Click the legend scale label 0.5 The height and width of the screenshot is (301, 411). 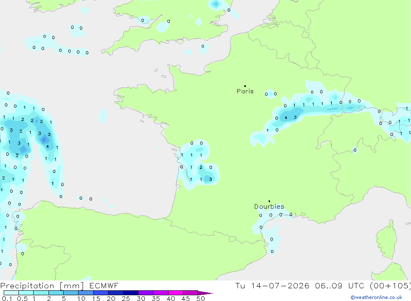pyautogui.click(x=22, y=299)
